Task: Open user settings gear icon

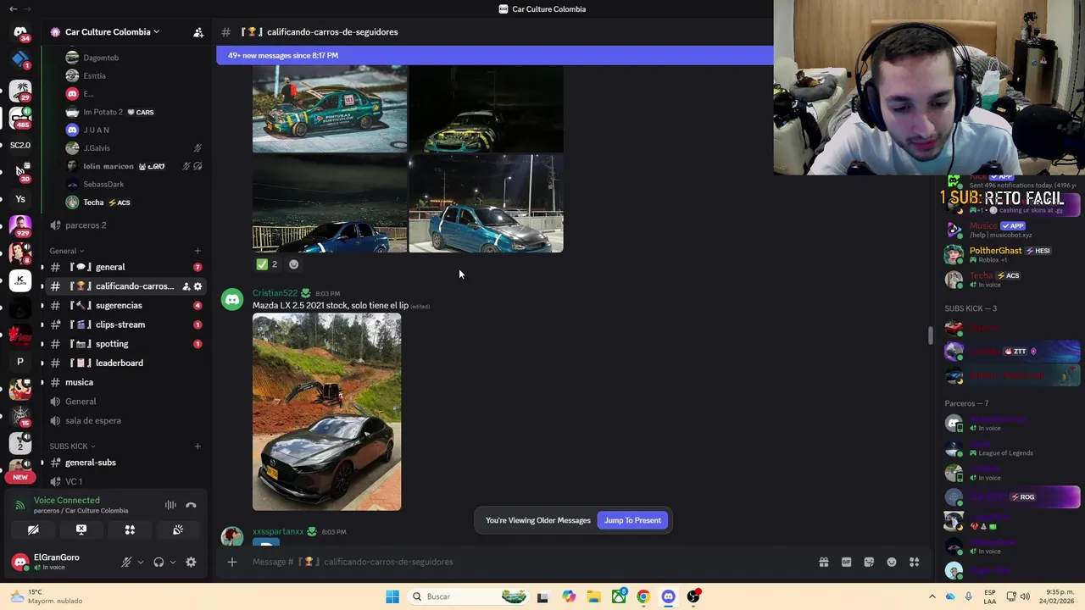Action: (x=191, y=562)
